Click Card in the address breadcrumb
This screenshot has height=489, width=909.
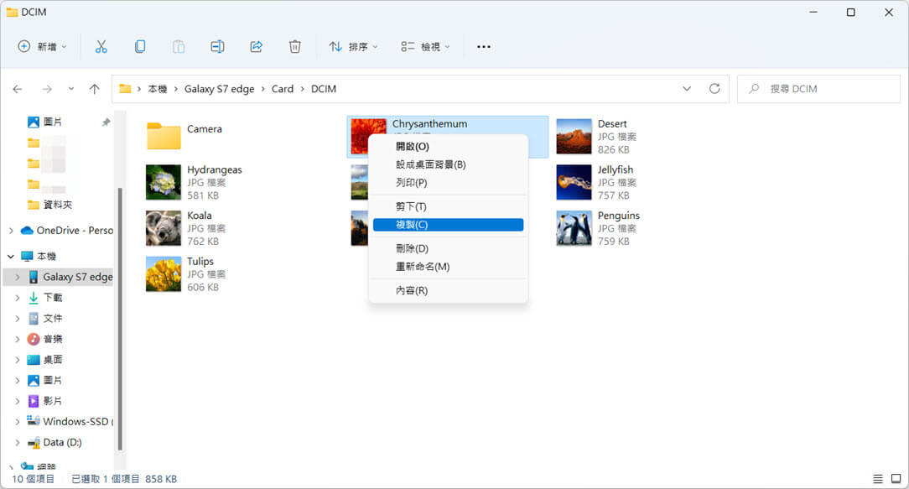coord(283,89)
